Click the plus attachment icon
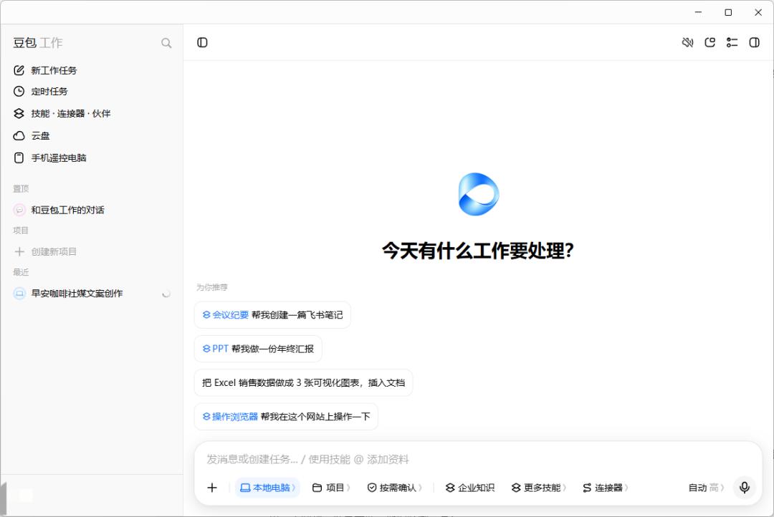774x517 pixels. pos(212,488)
